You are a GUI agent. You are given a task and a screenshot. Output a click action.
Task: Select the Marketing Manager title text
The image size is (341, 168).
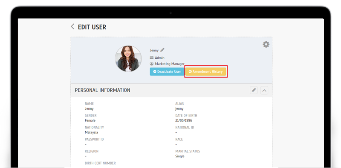tap(170, 64)
